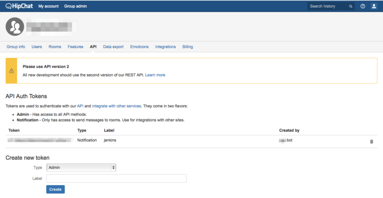The width and height of the screenshot is (383, 198).
Task: Delete the jenkins token with trash icon
Action: point(372,142)
